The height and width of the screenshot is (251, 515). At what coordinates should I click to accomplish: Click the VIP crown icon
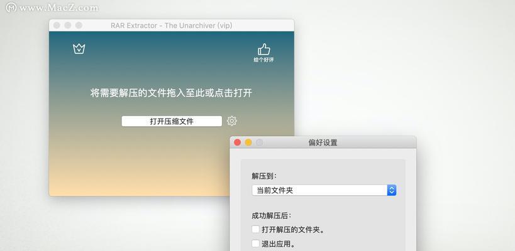click(79, 49)
